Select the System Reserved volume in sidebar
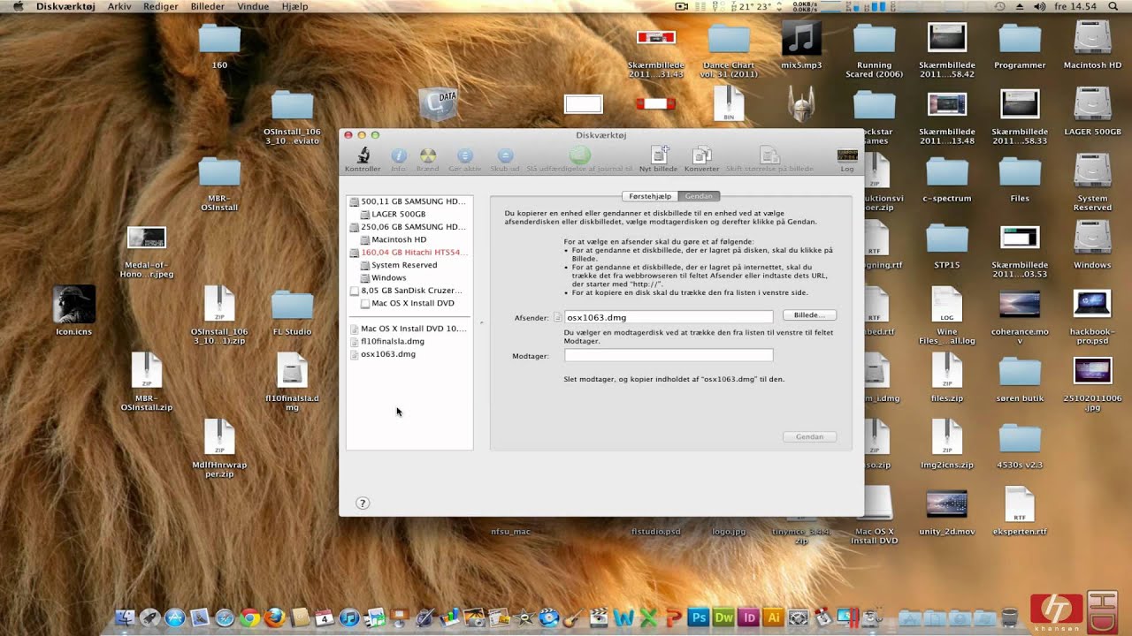 coord(400,265)
